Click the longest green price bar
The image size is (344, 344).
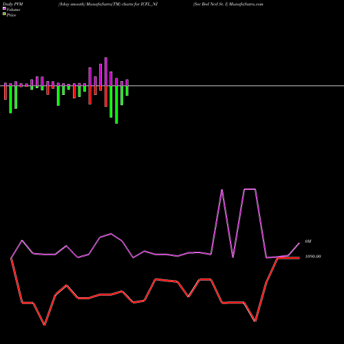tap(116, 105)
